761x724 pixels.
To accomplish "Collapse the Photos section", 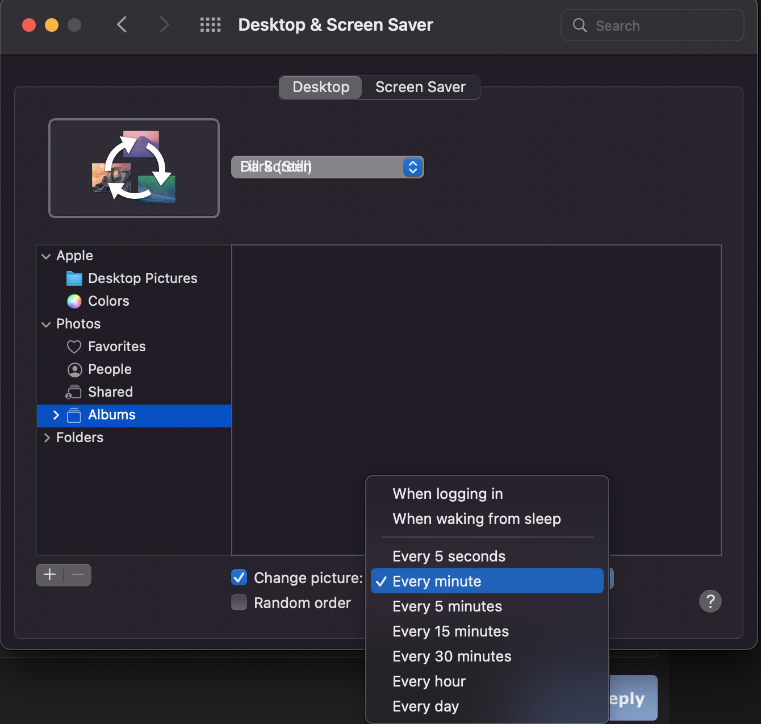I will pos(46,324).
